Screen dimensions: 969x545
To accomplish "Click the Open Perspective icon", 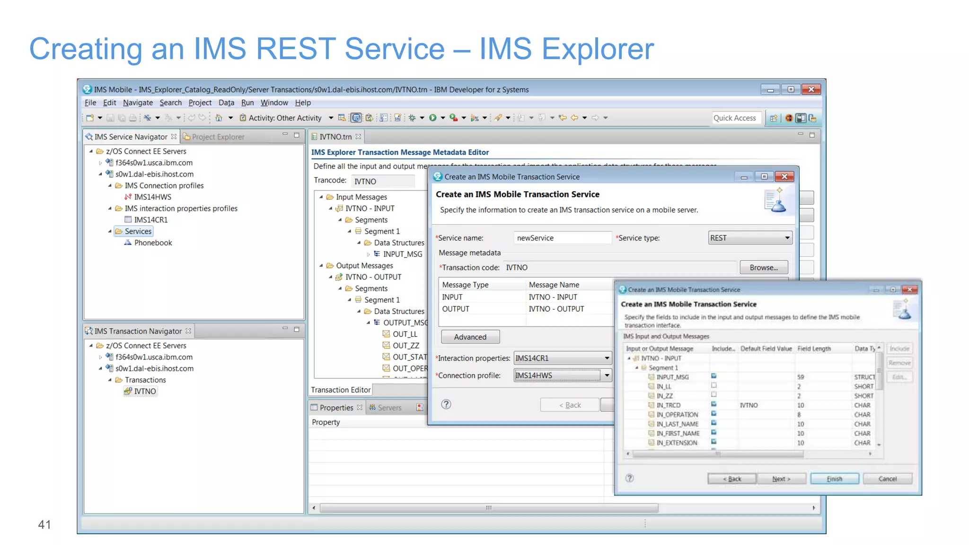I will (774, 118).
